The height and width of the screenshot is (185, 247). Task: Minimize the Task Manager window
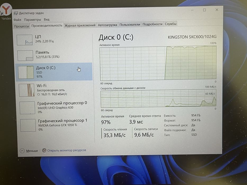pyautogui.click(x=192, y=10)
